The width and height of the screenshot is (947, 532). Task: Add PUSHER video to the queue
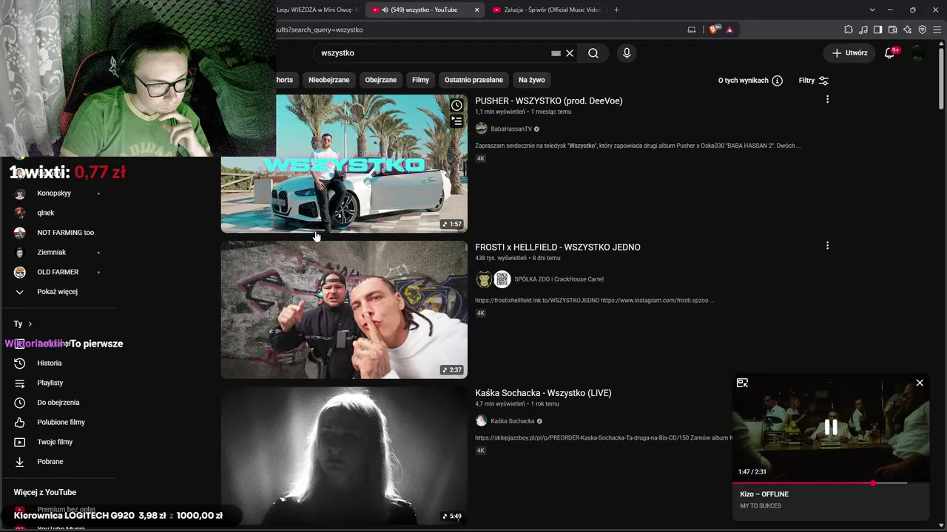pos(456,121)
